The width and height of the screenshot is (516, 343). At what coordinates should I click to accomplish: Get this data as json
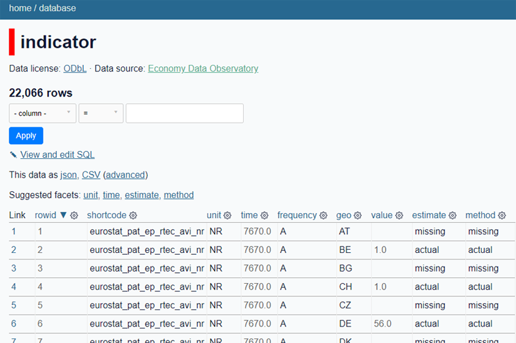coord(68,175)
